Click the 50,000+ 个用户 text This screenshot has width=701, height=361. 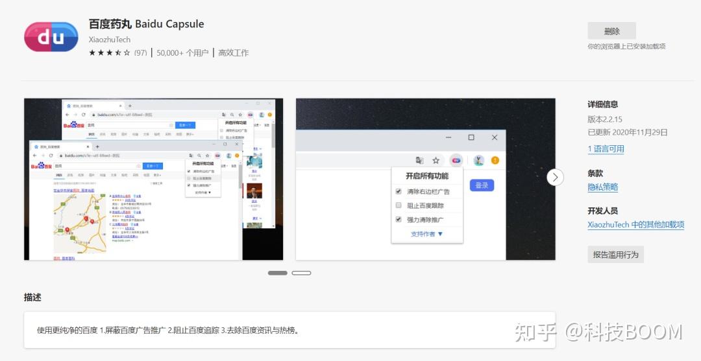[182, 52]
